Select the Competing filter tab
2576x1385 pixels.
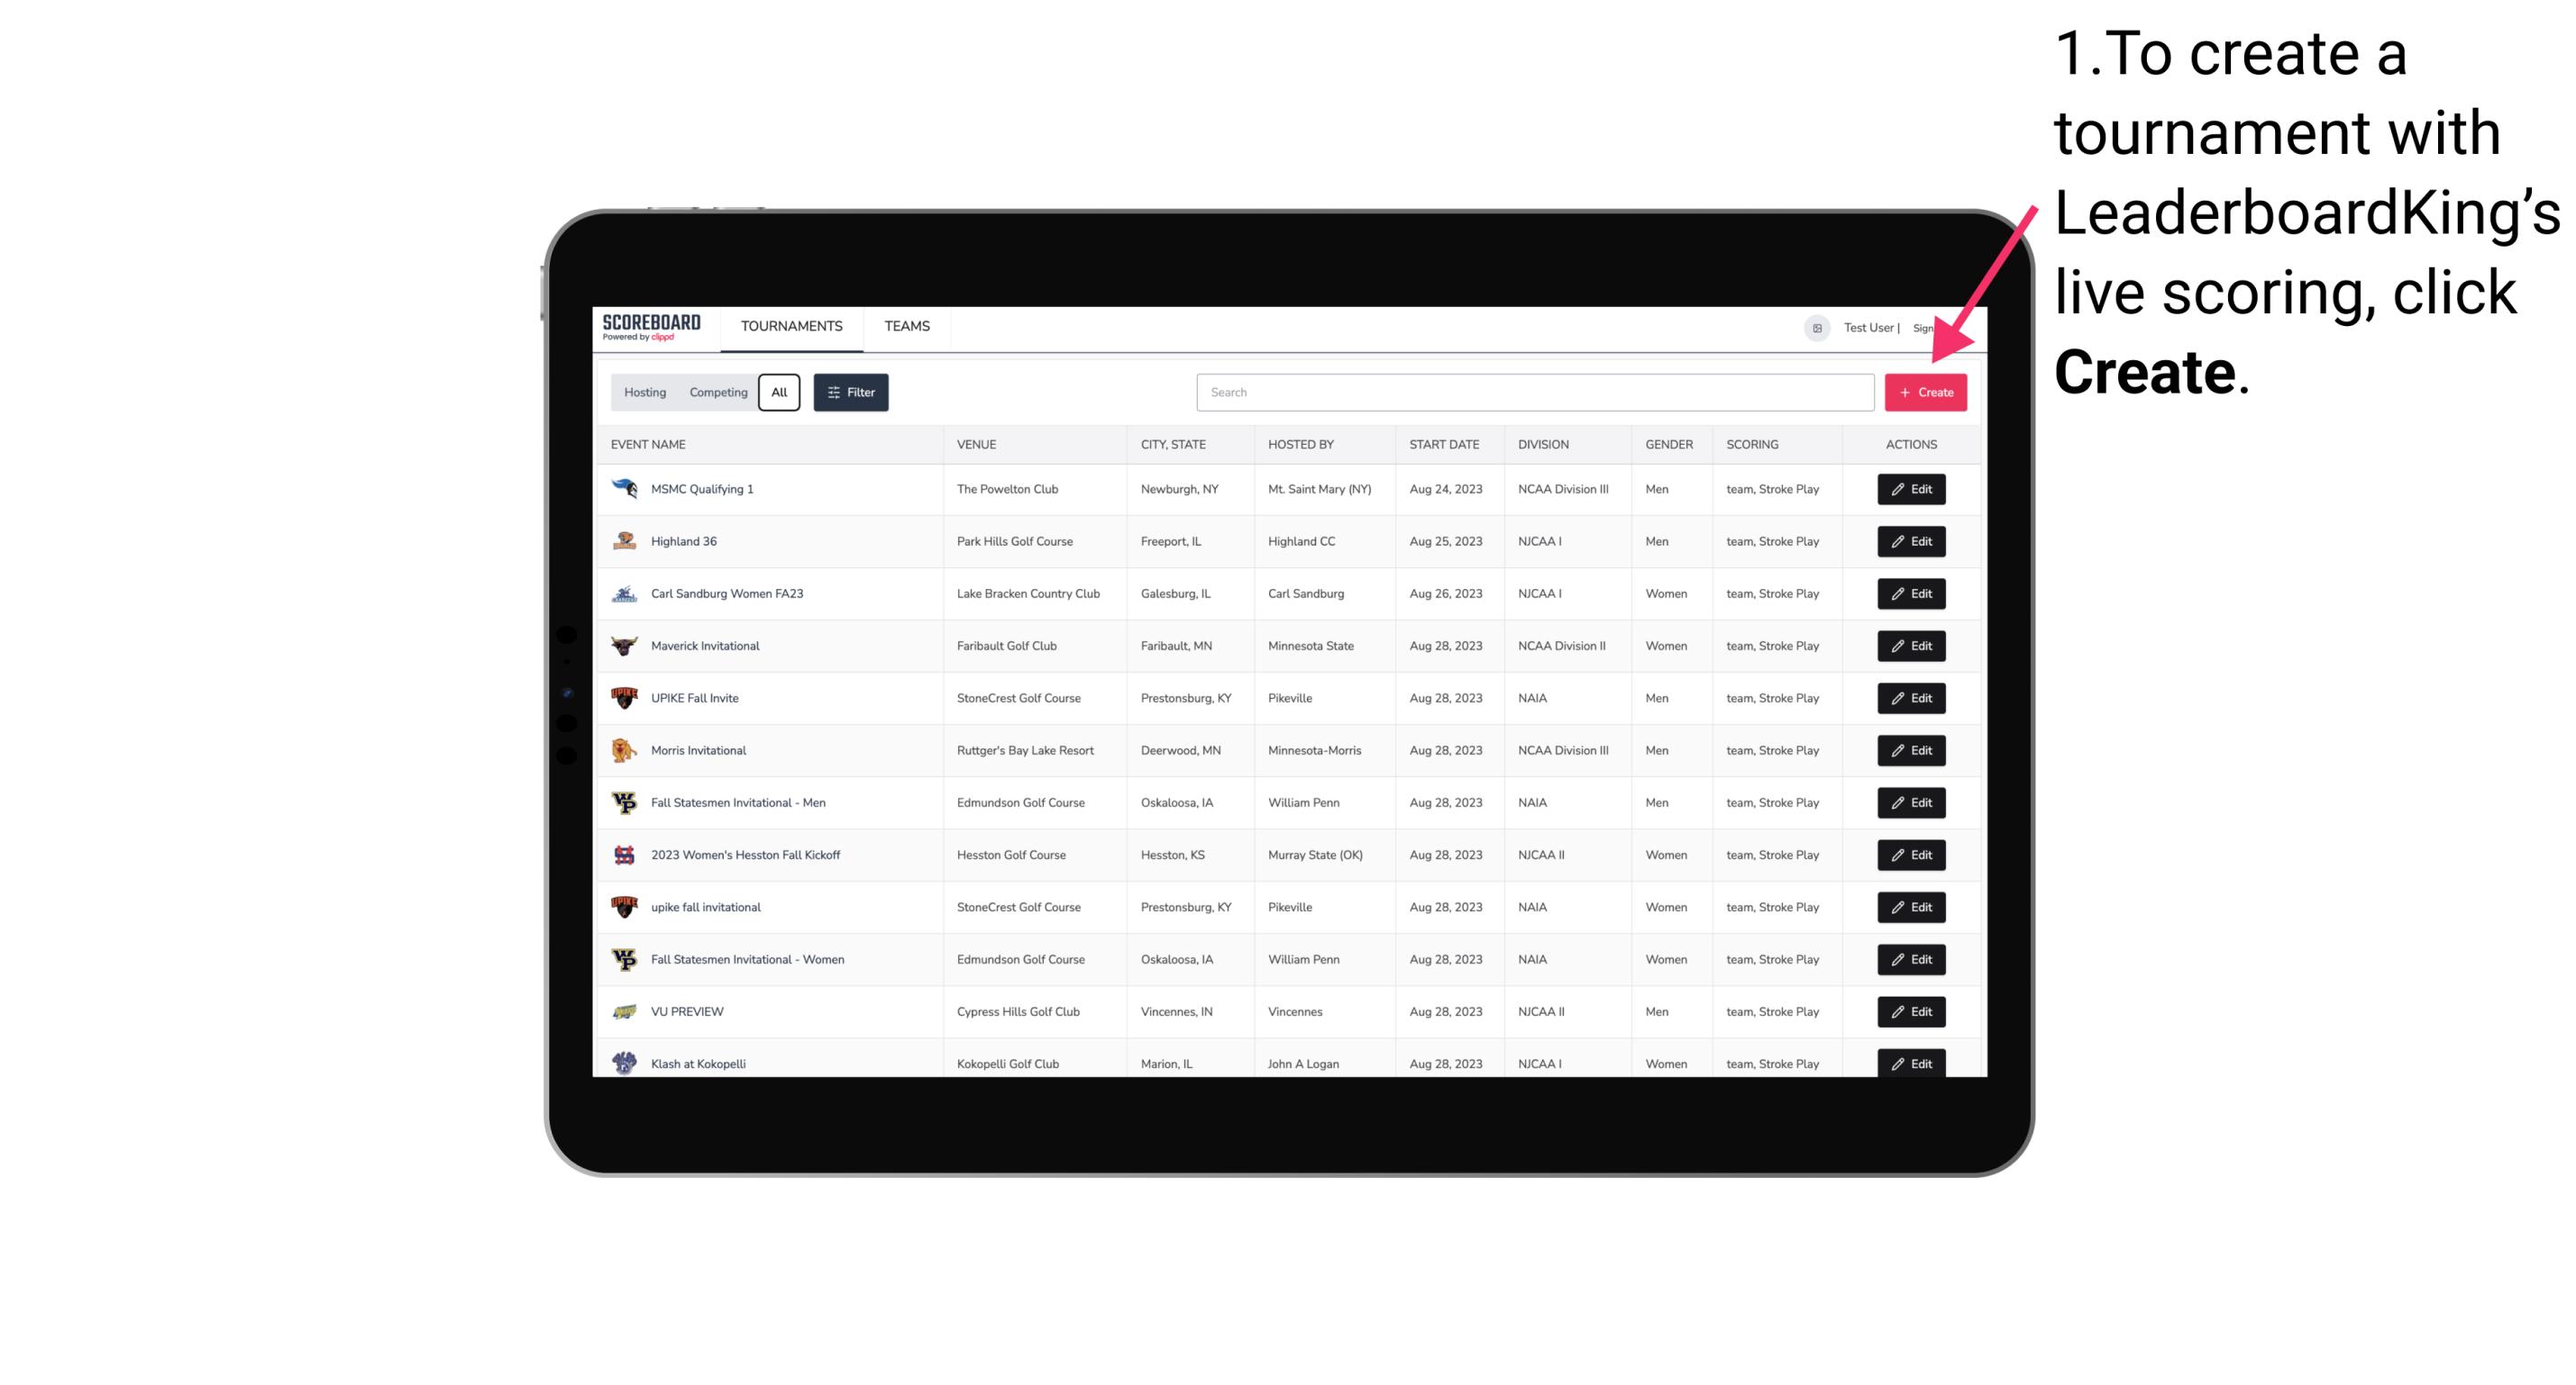(716, 393)
